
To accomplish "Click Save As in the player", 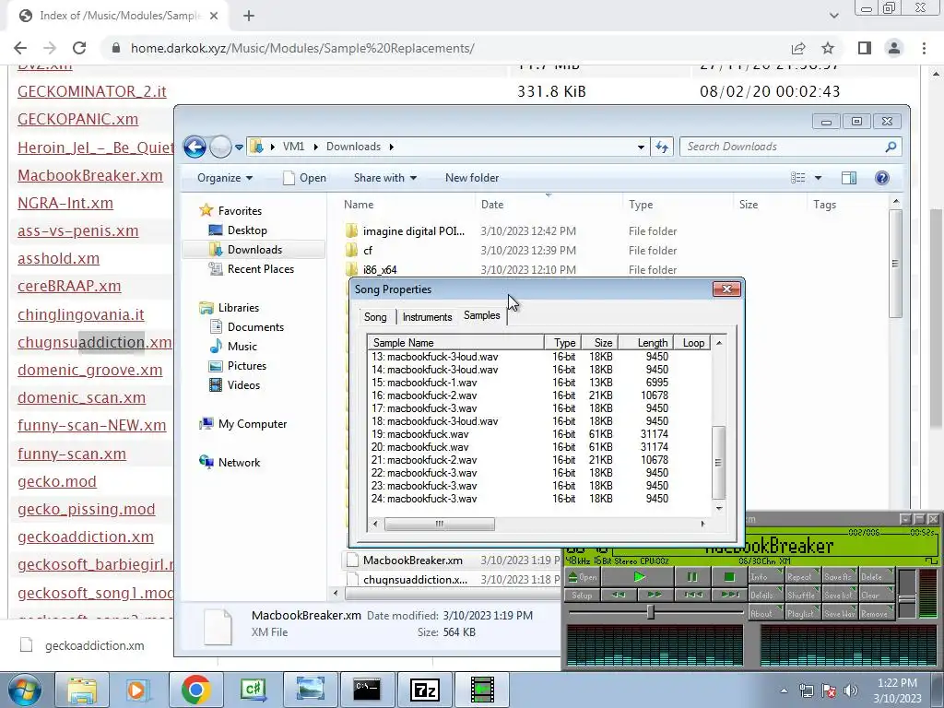I will 839,576.
